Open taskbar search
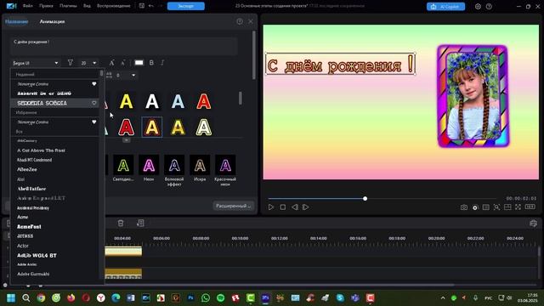Viewport: 544px width, 306px height. point(26,297)
